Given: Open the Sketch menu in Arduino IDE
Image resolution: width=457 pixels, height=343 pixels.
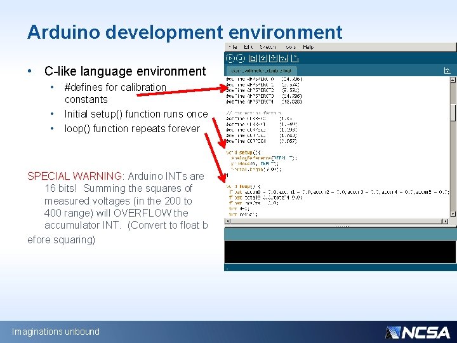Looking at the screenshot, I should [268, 46].
